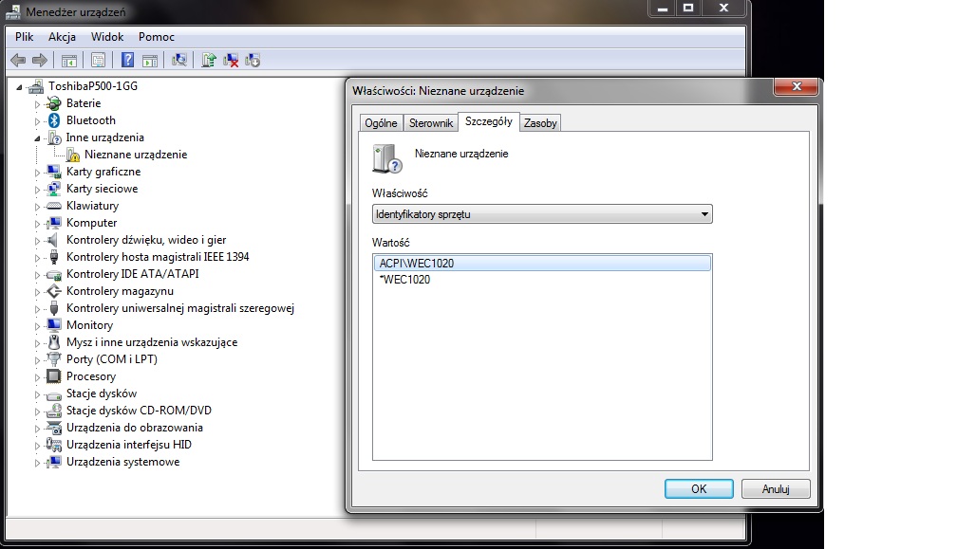Select Nieznane urządzenie in device tree
957x549 pixels.
coord(135,155)
